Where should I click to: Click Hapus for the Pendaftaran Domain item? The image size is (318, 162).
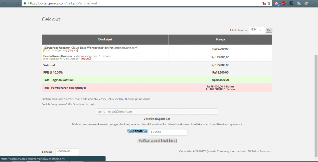tap(86, 59)
